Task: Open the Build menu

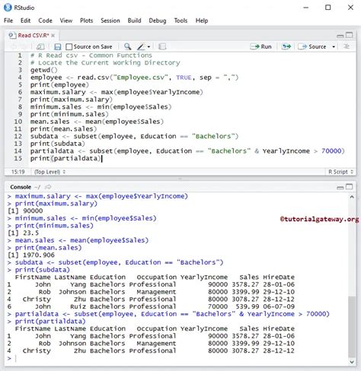Action: point(134,21)
